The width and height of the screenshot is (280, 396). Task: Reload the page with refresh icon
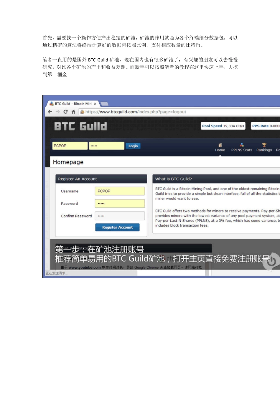(65, 112)
